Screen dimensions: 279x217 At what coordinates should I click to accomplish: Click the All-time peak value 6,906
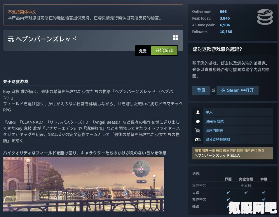click(225, 25)
